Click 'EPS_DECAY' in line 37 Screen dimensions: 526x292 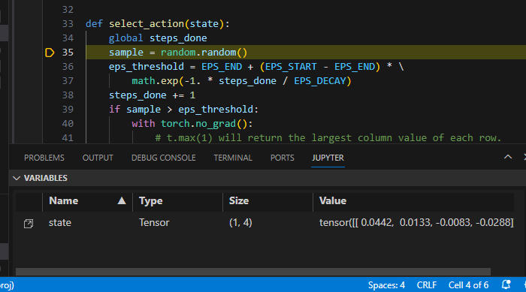coord(319,81)
